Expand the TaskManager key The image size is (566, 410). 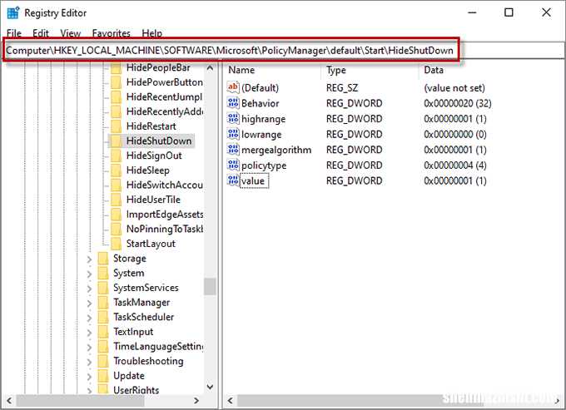[89, 304]
